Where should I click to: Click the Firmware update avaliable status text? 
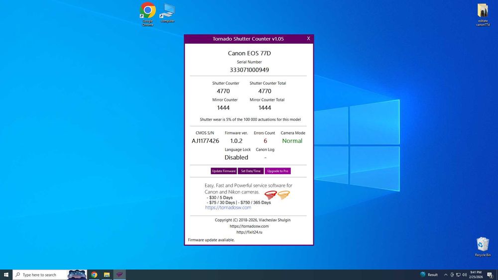211,240
